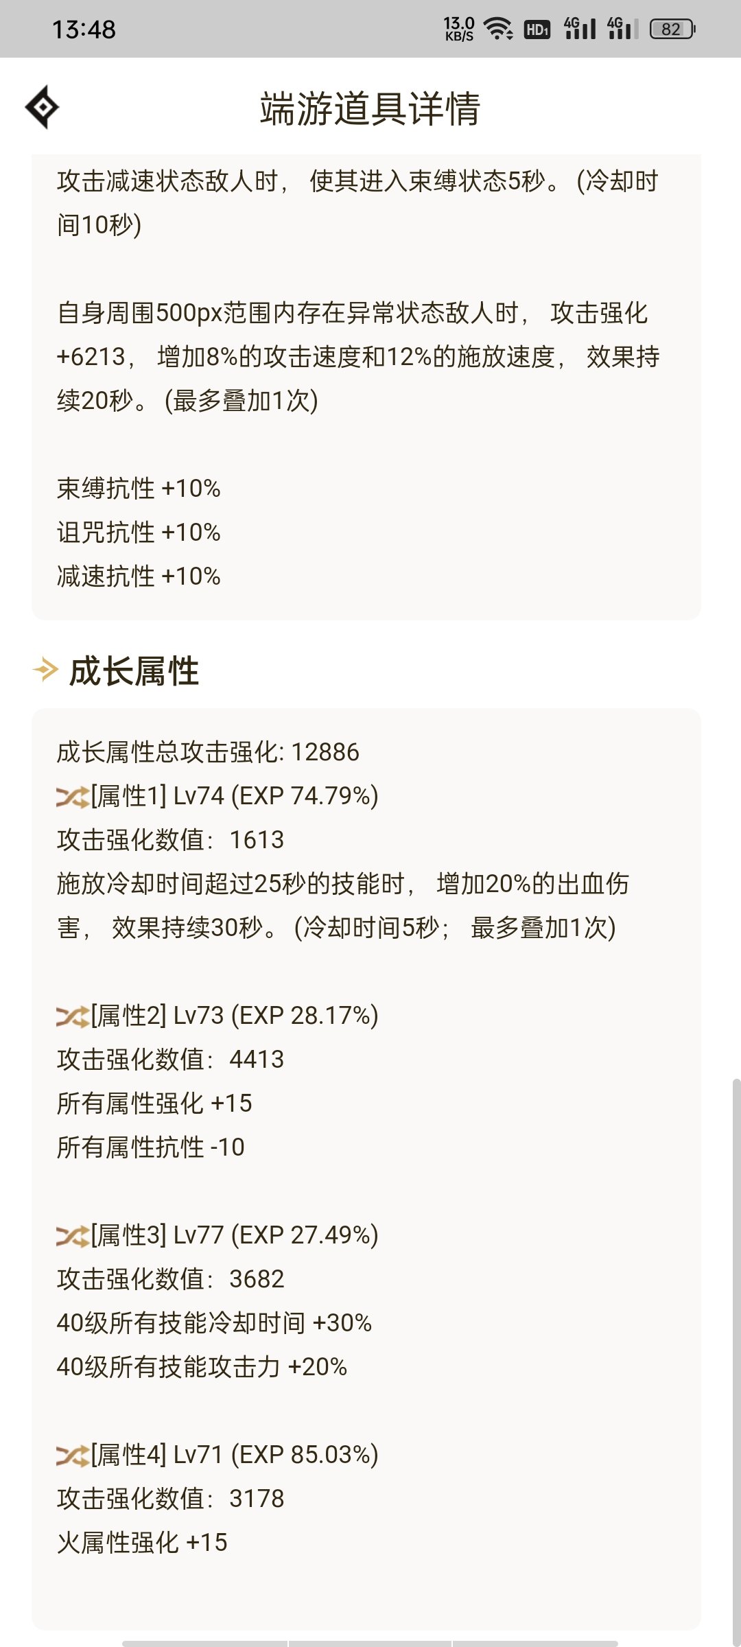Image resolution: width=741 pixels, height=1647 pixels.
Task: Tap the 端游道具详情 page title
Action: click(x=370, y=108)
